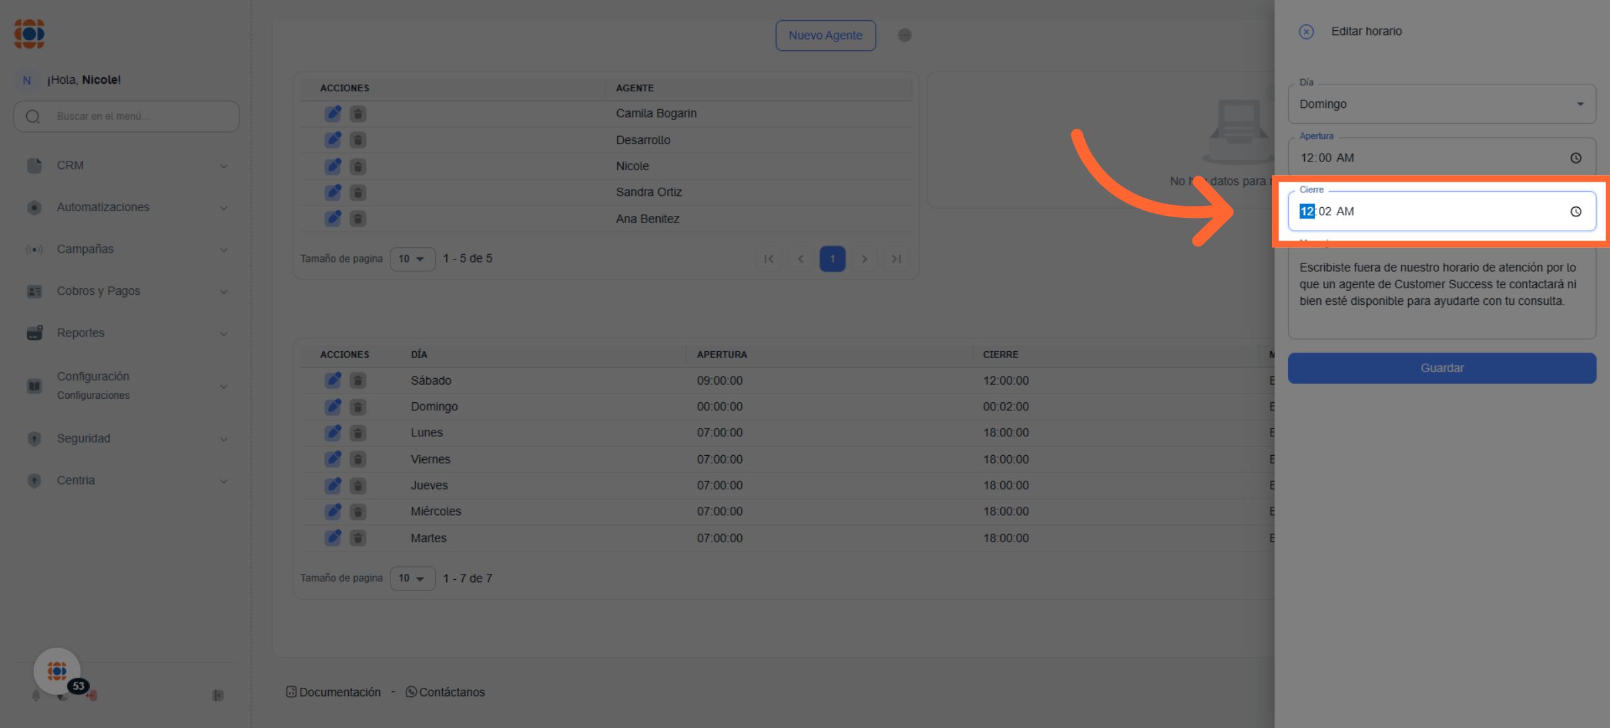Open the schedule table page size dropdown
The image size is (1610, 728).
click(412, 579)
